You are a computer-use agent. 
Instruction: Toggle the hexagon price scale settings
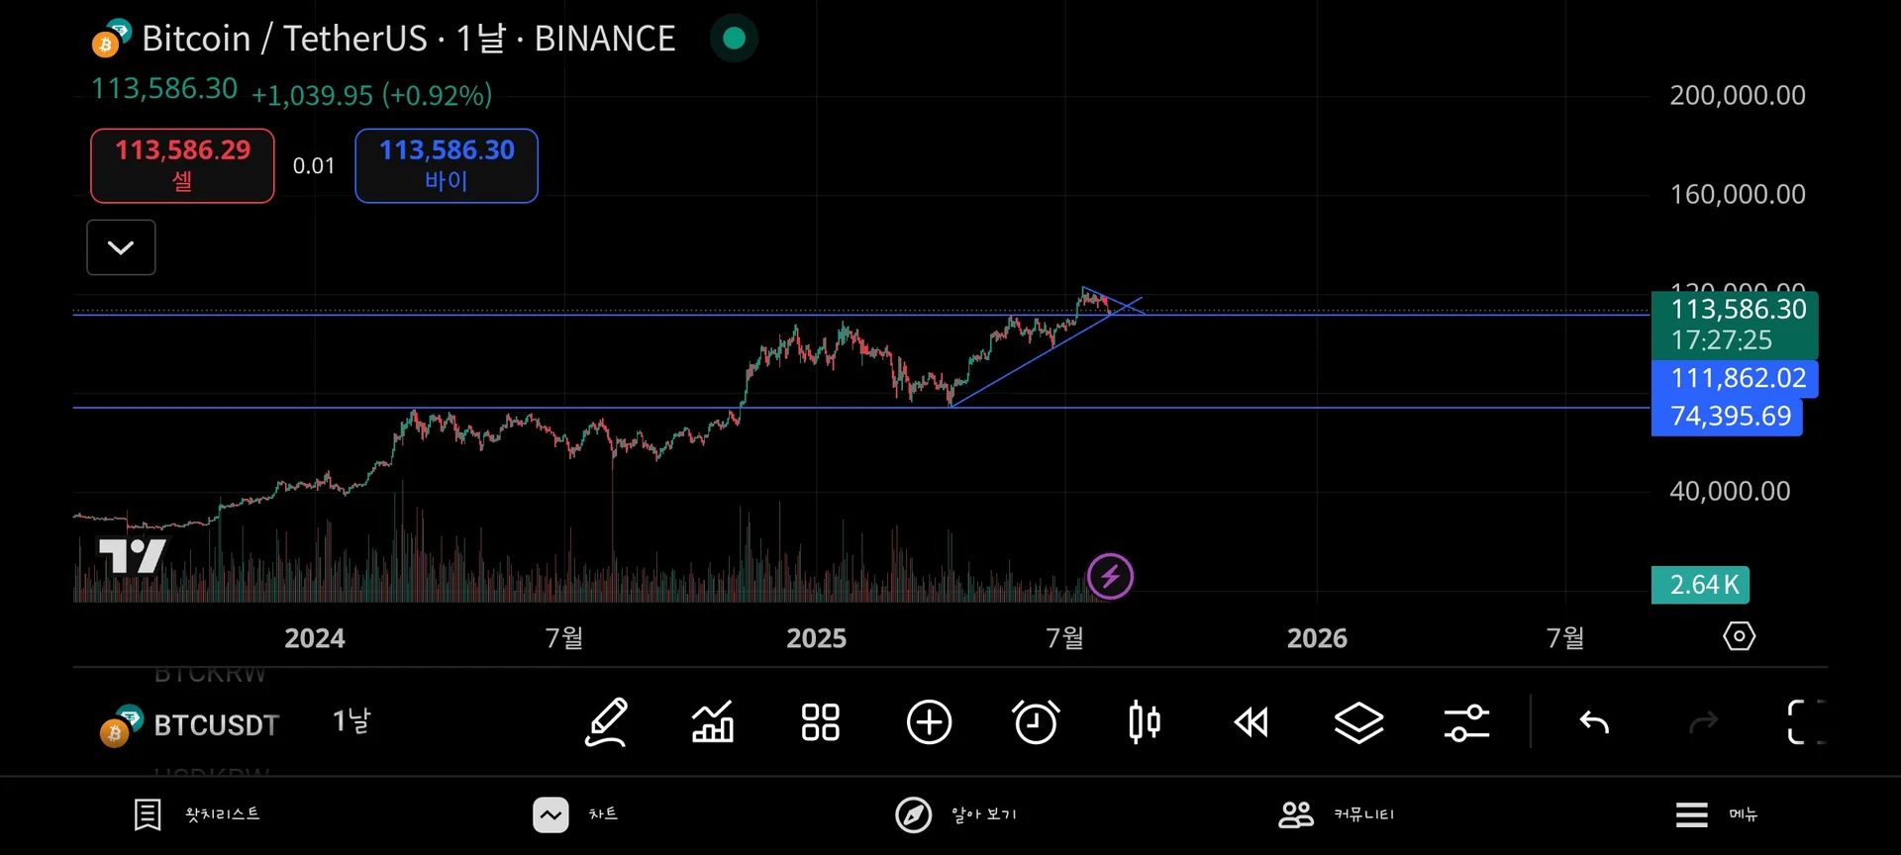(1739, 636)
